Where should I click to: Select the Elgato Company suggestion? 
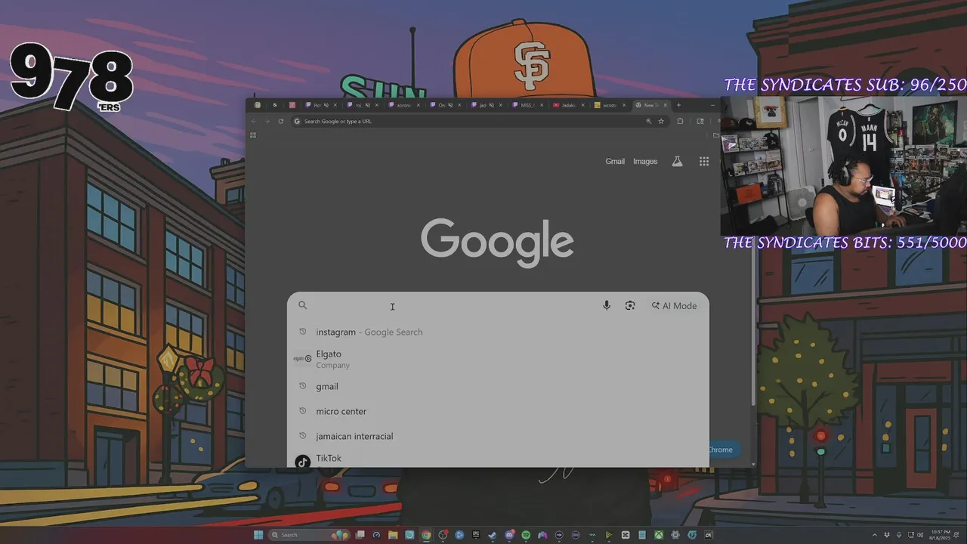498,359
